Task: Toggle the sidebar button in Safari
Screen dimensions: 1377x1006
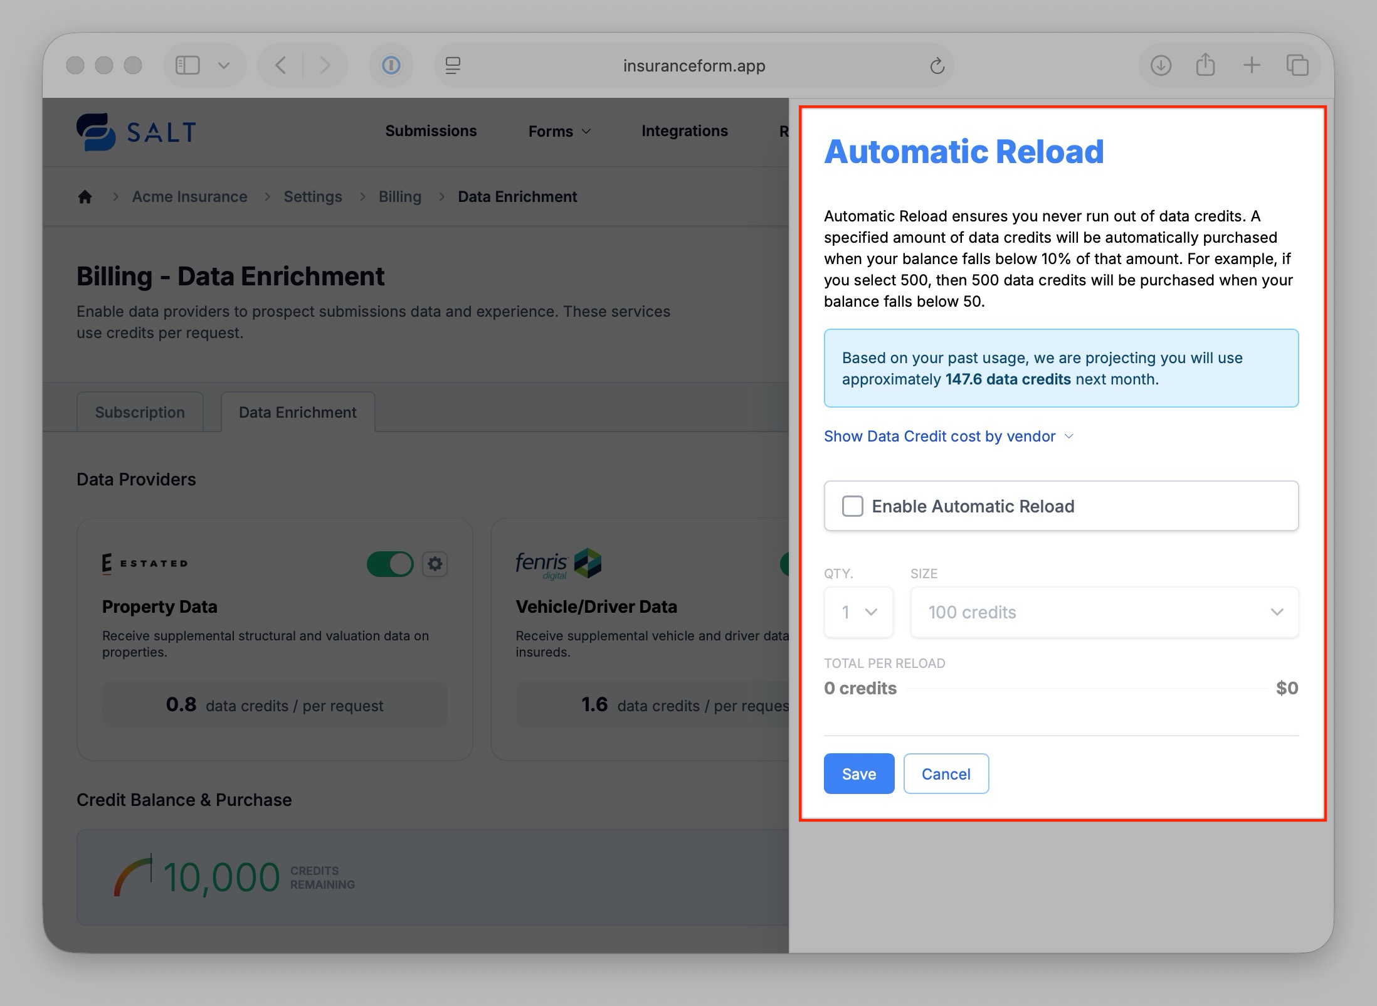Action: pyautogui.click(x=187, y=65)
